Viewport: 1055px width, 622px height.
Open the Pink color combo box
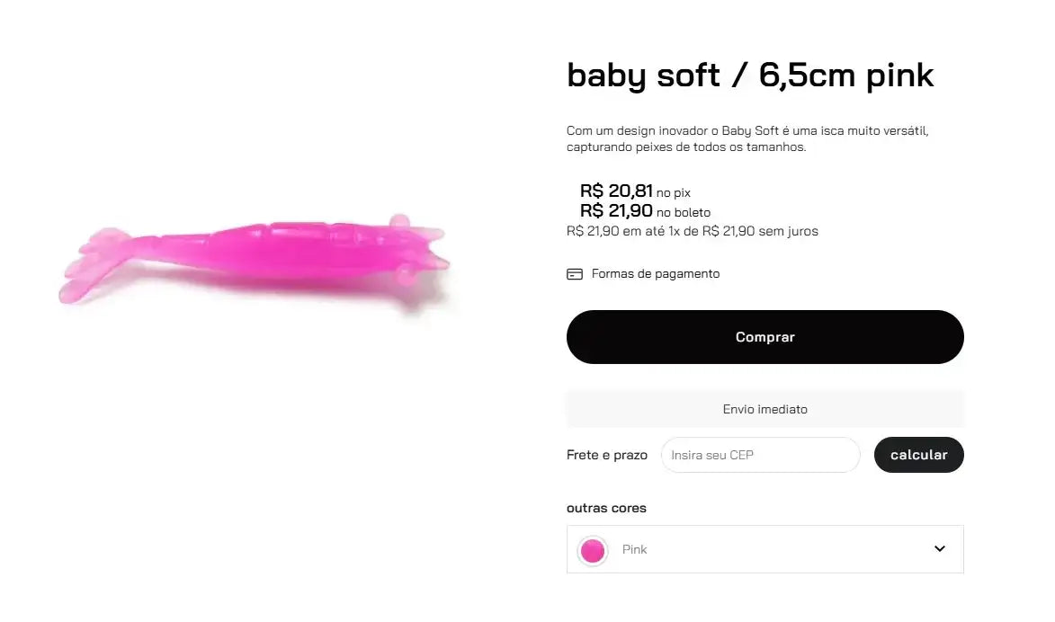click(764, 549)
